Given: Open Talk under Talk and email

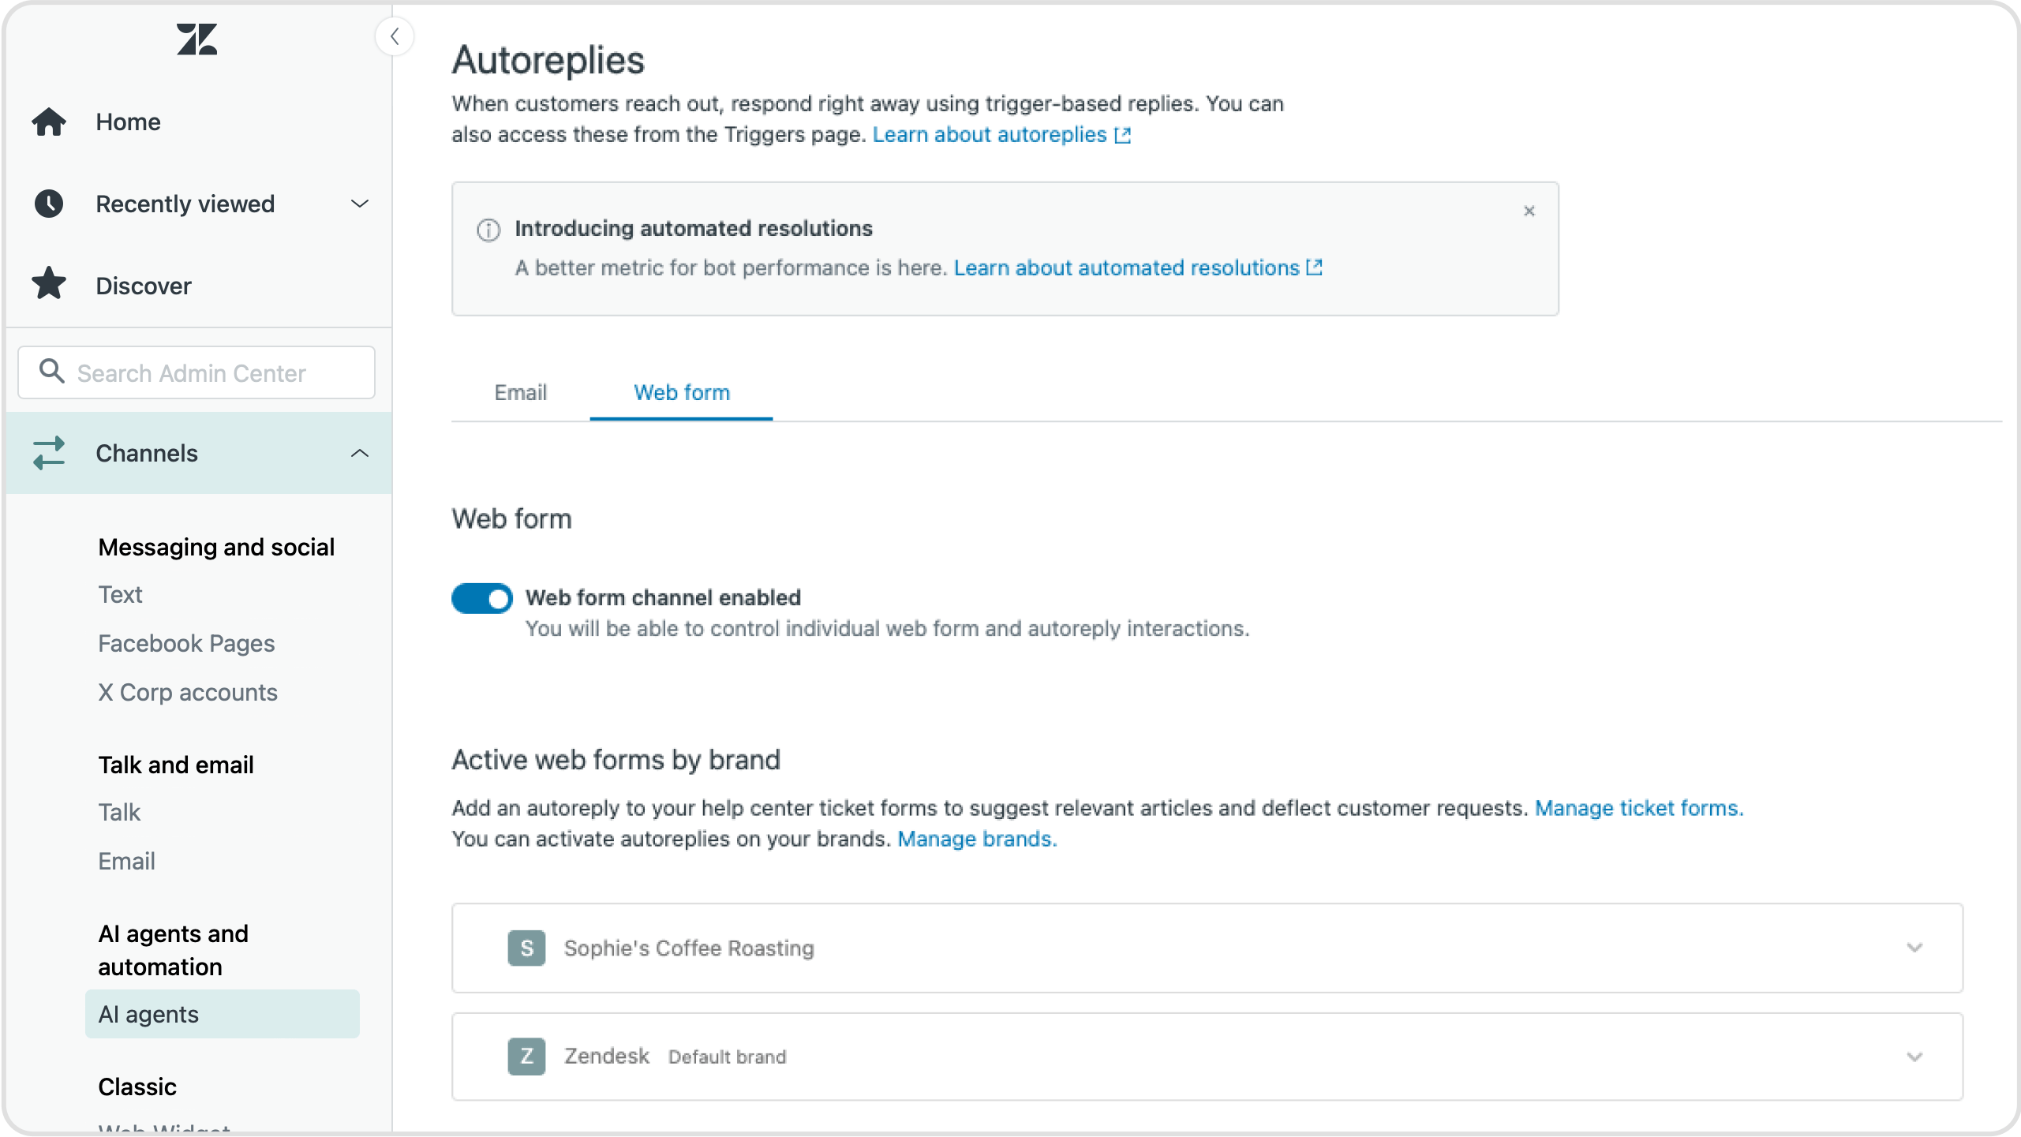Looking at the screenshot, I should tap(119, 813).
